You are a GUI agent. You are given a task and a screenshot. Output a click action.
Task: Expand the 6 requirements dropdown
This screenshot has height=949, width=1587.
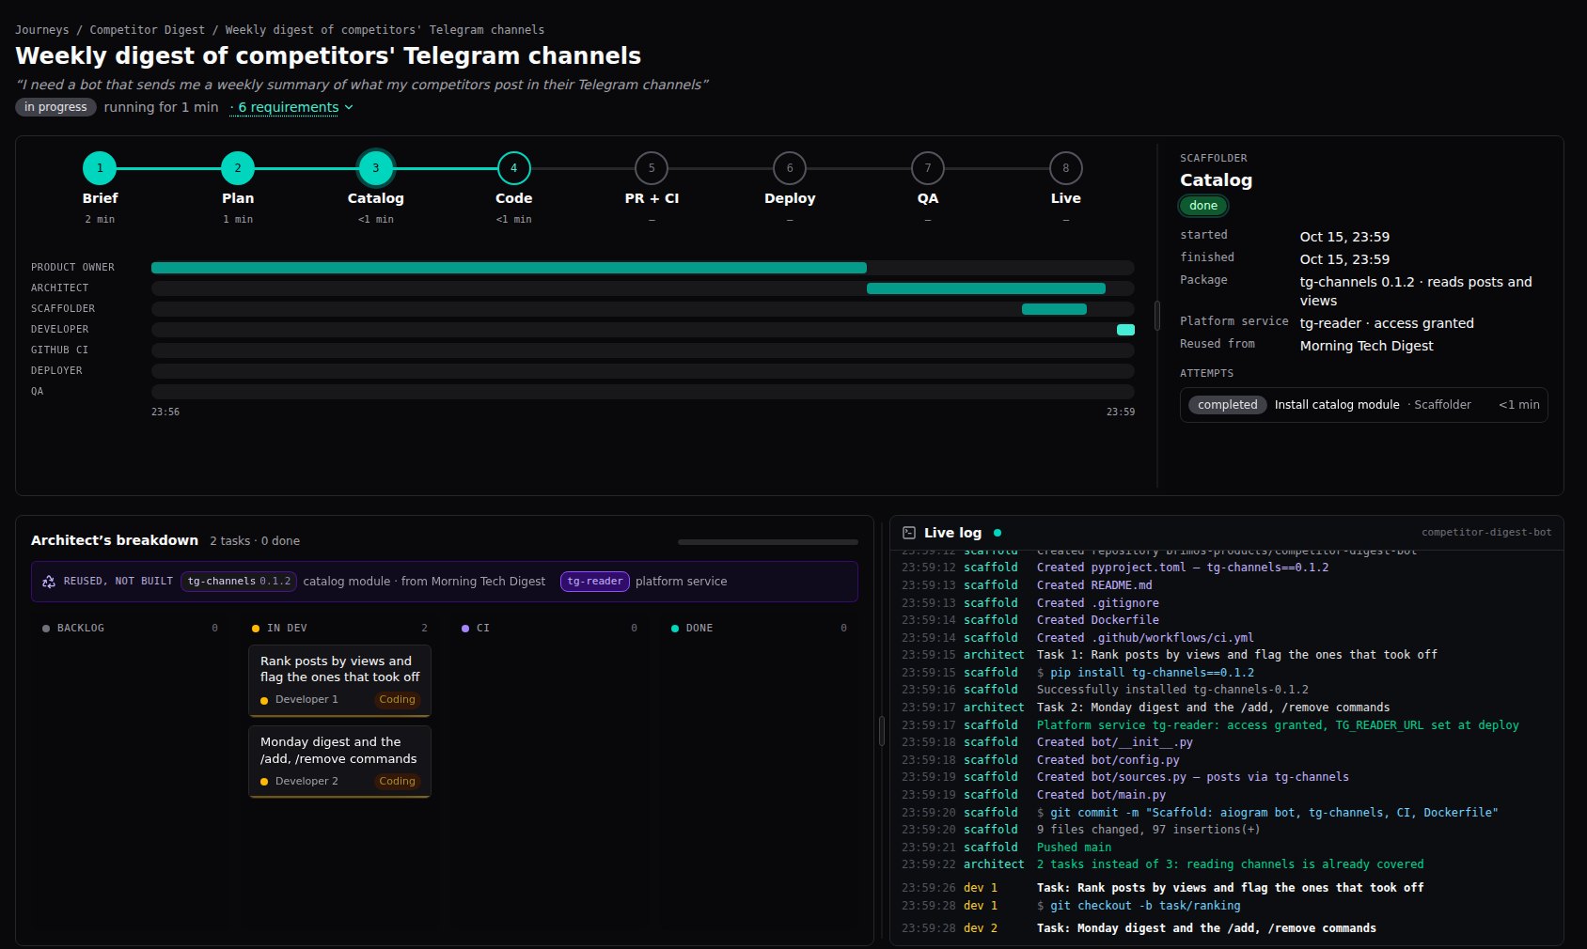coord(293,107)
